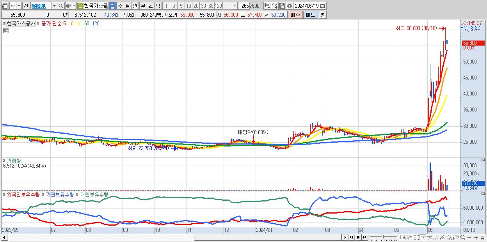Click the 전 button beside stock code
487x242 pixels.
(x=26, y=6)
